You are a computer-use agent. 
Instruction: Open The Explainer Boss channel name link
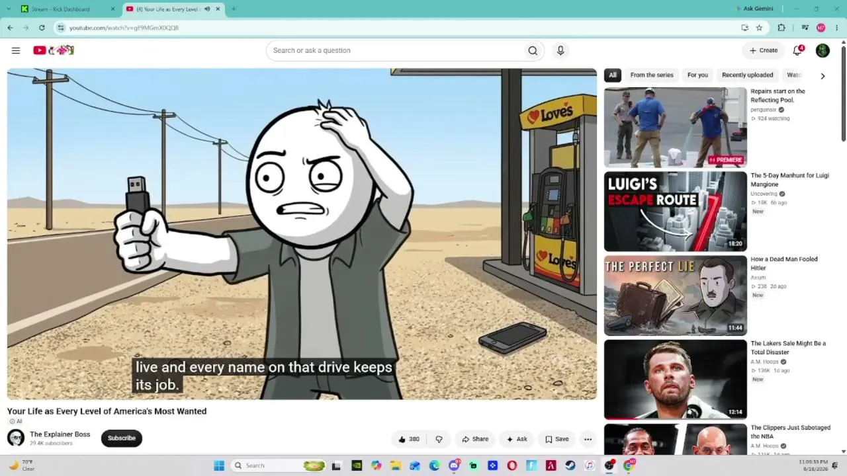click(60, 434)
